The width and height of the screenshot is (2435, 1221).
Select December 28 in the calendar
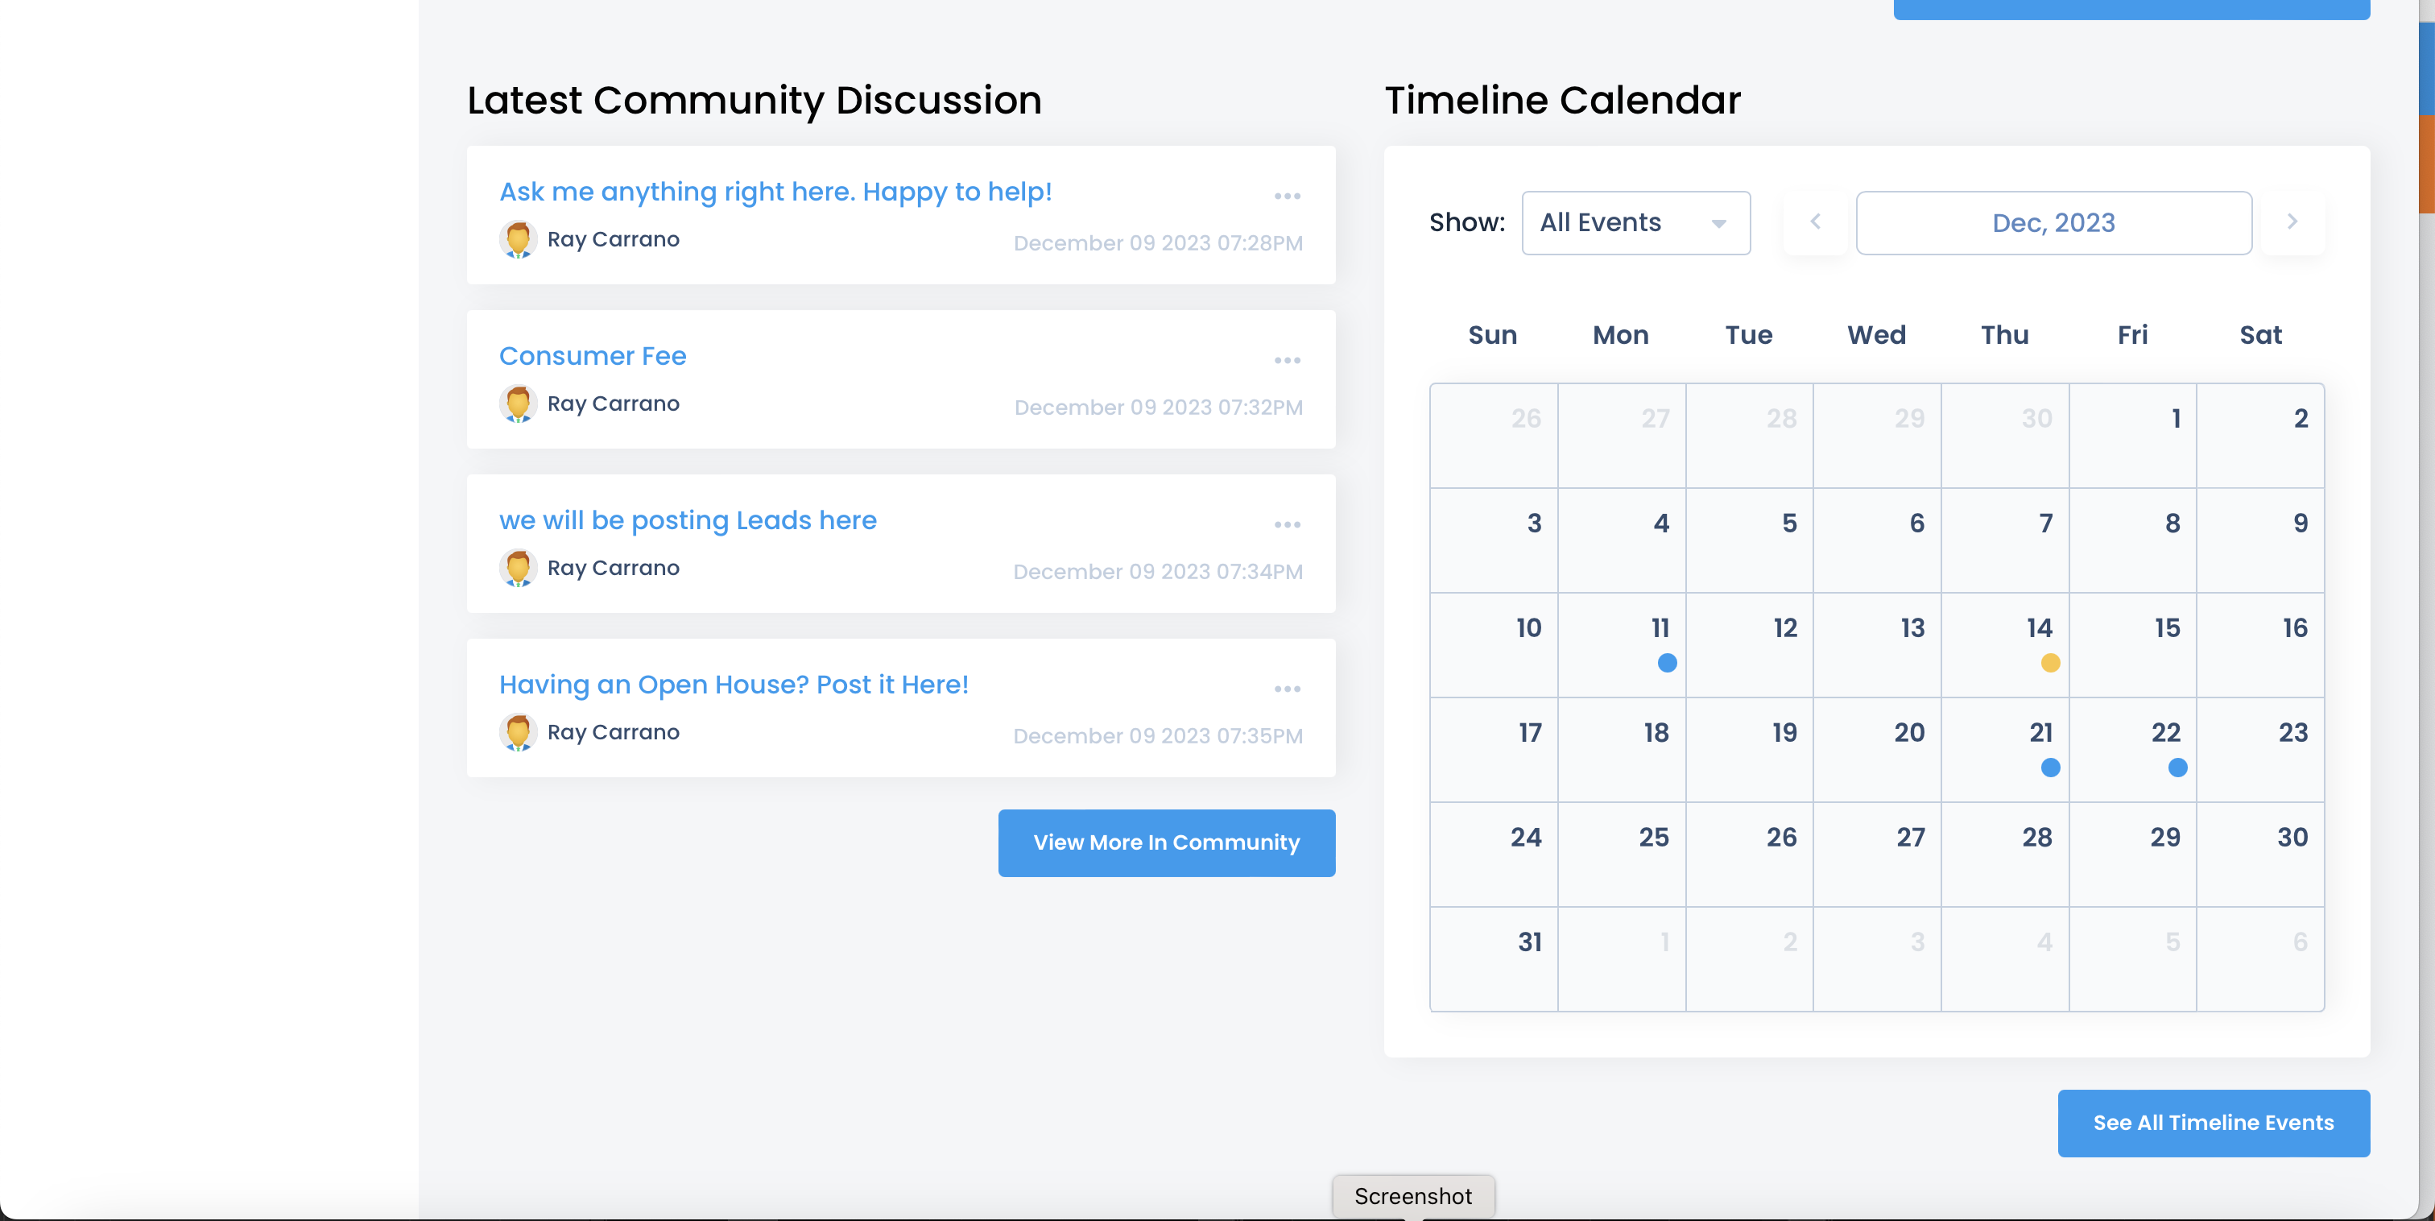(2005, 855)
